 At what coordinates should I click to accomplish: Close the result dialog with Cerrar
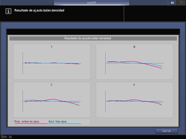(x=167, y=131)
